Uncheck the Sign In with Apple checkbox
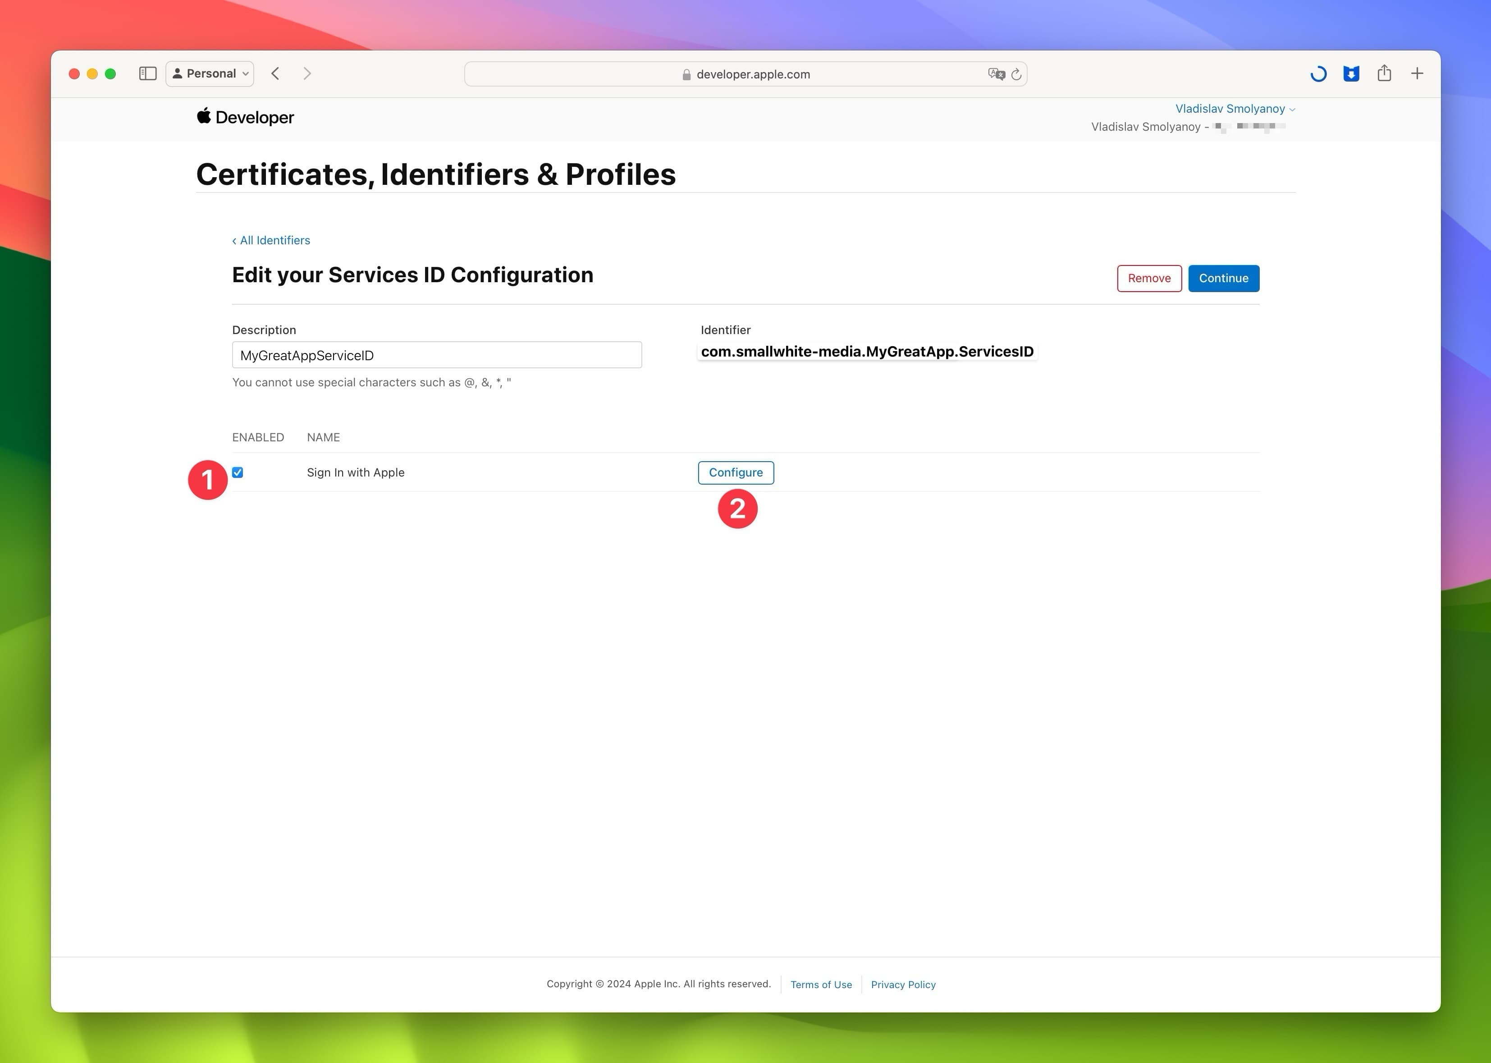Viewport: 1491px width, 1063px height. coord(238,472)
